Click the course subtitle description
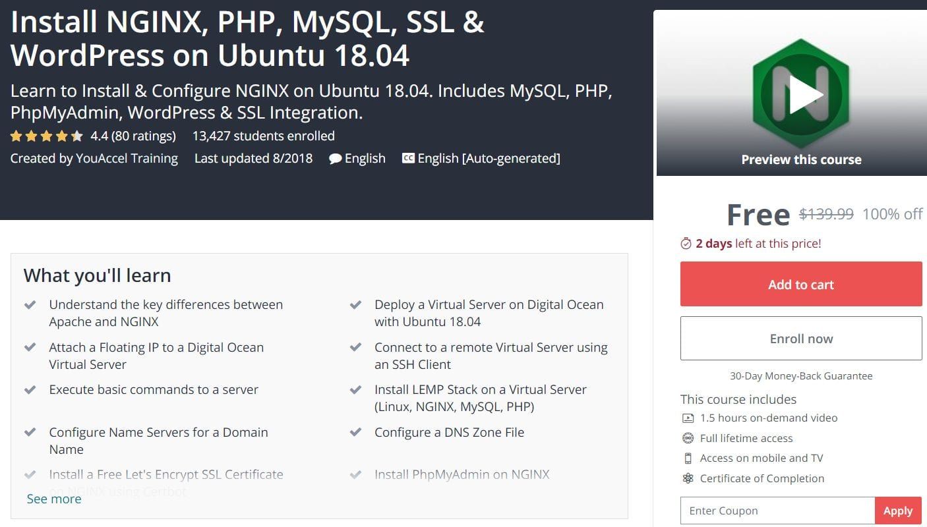The width and height of the screenshot is (927, 527). [312, 101]
